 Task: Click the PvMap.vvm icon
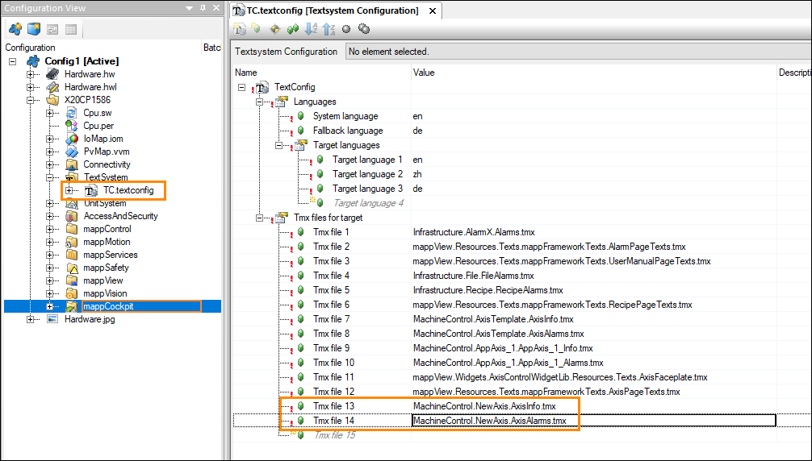click(x=72, y=152)
